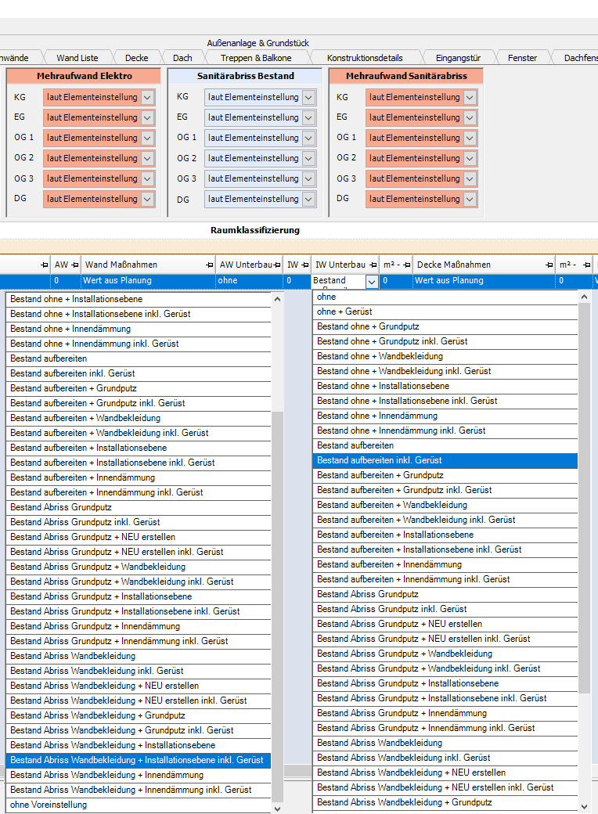Open the Treppen & Balkone tab
Viewport: 598px width, 814px height.
click(x=256, y=58)
